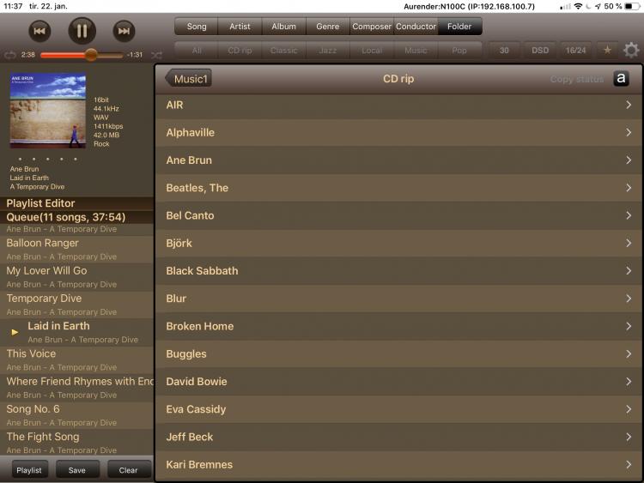This screenshot has width=644, height=483.
Task: Tap the battery icon in status bar
Action: click(x=630, y=6)
